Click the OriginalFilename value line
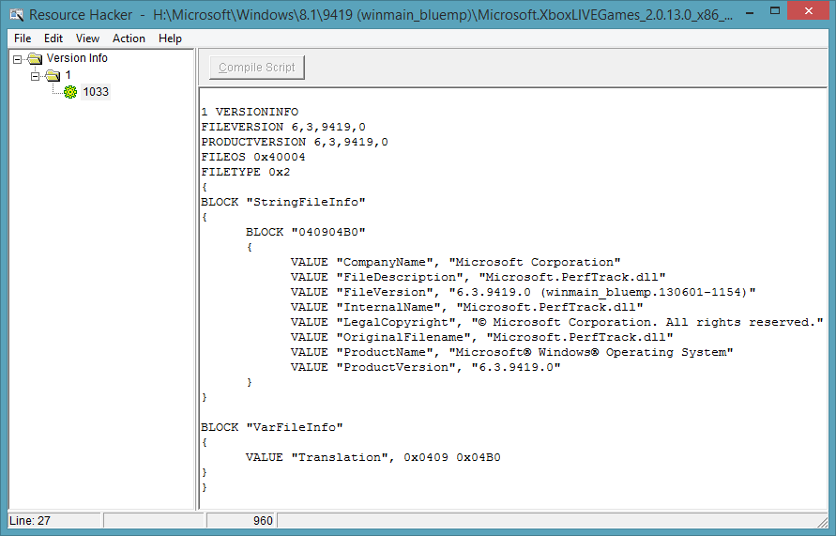 (481, 337)
